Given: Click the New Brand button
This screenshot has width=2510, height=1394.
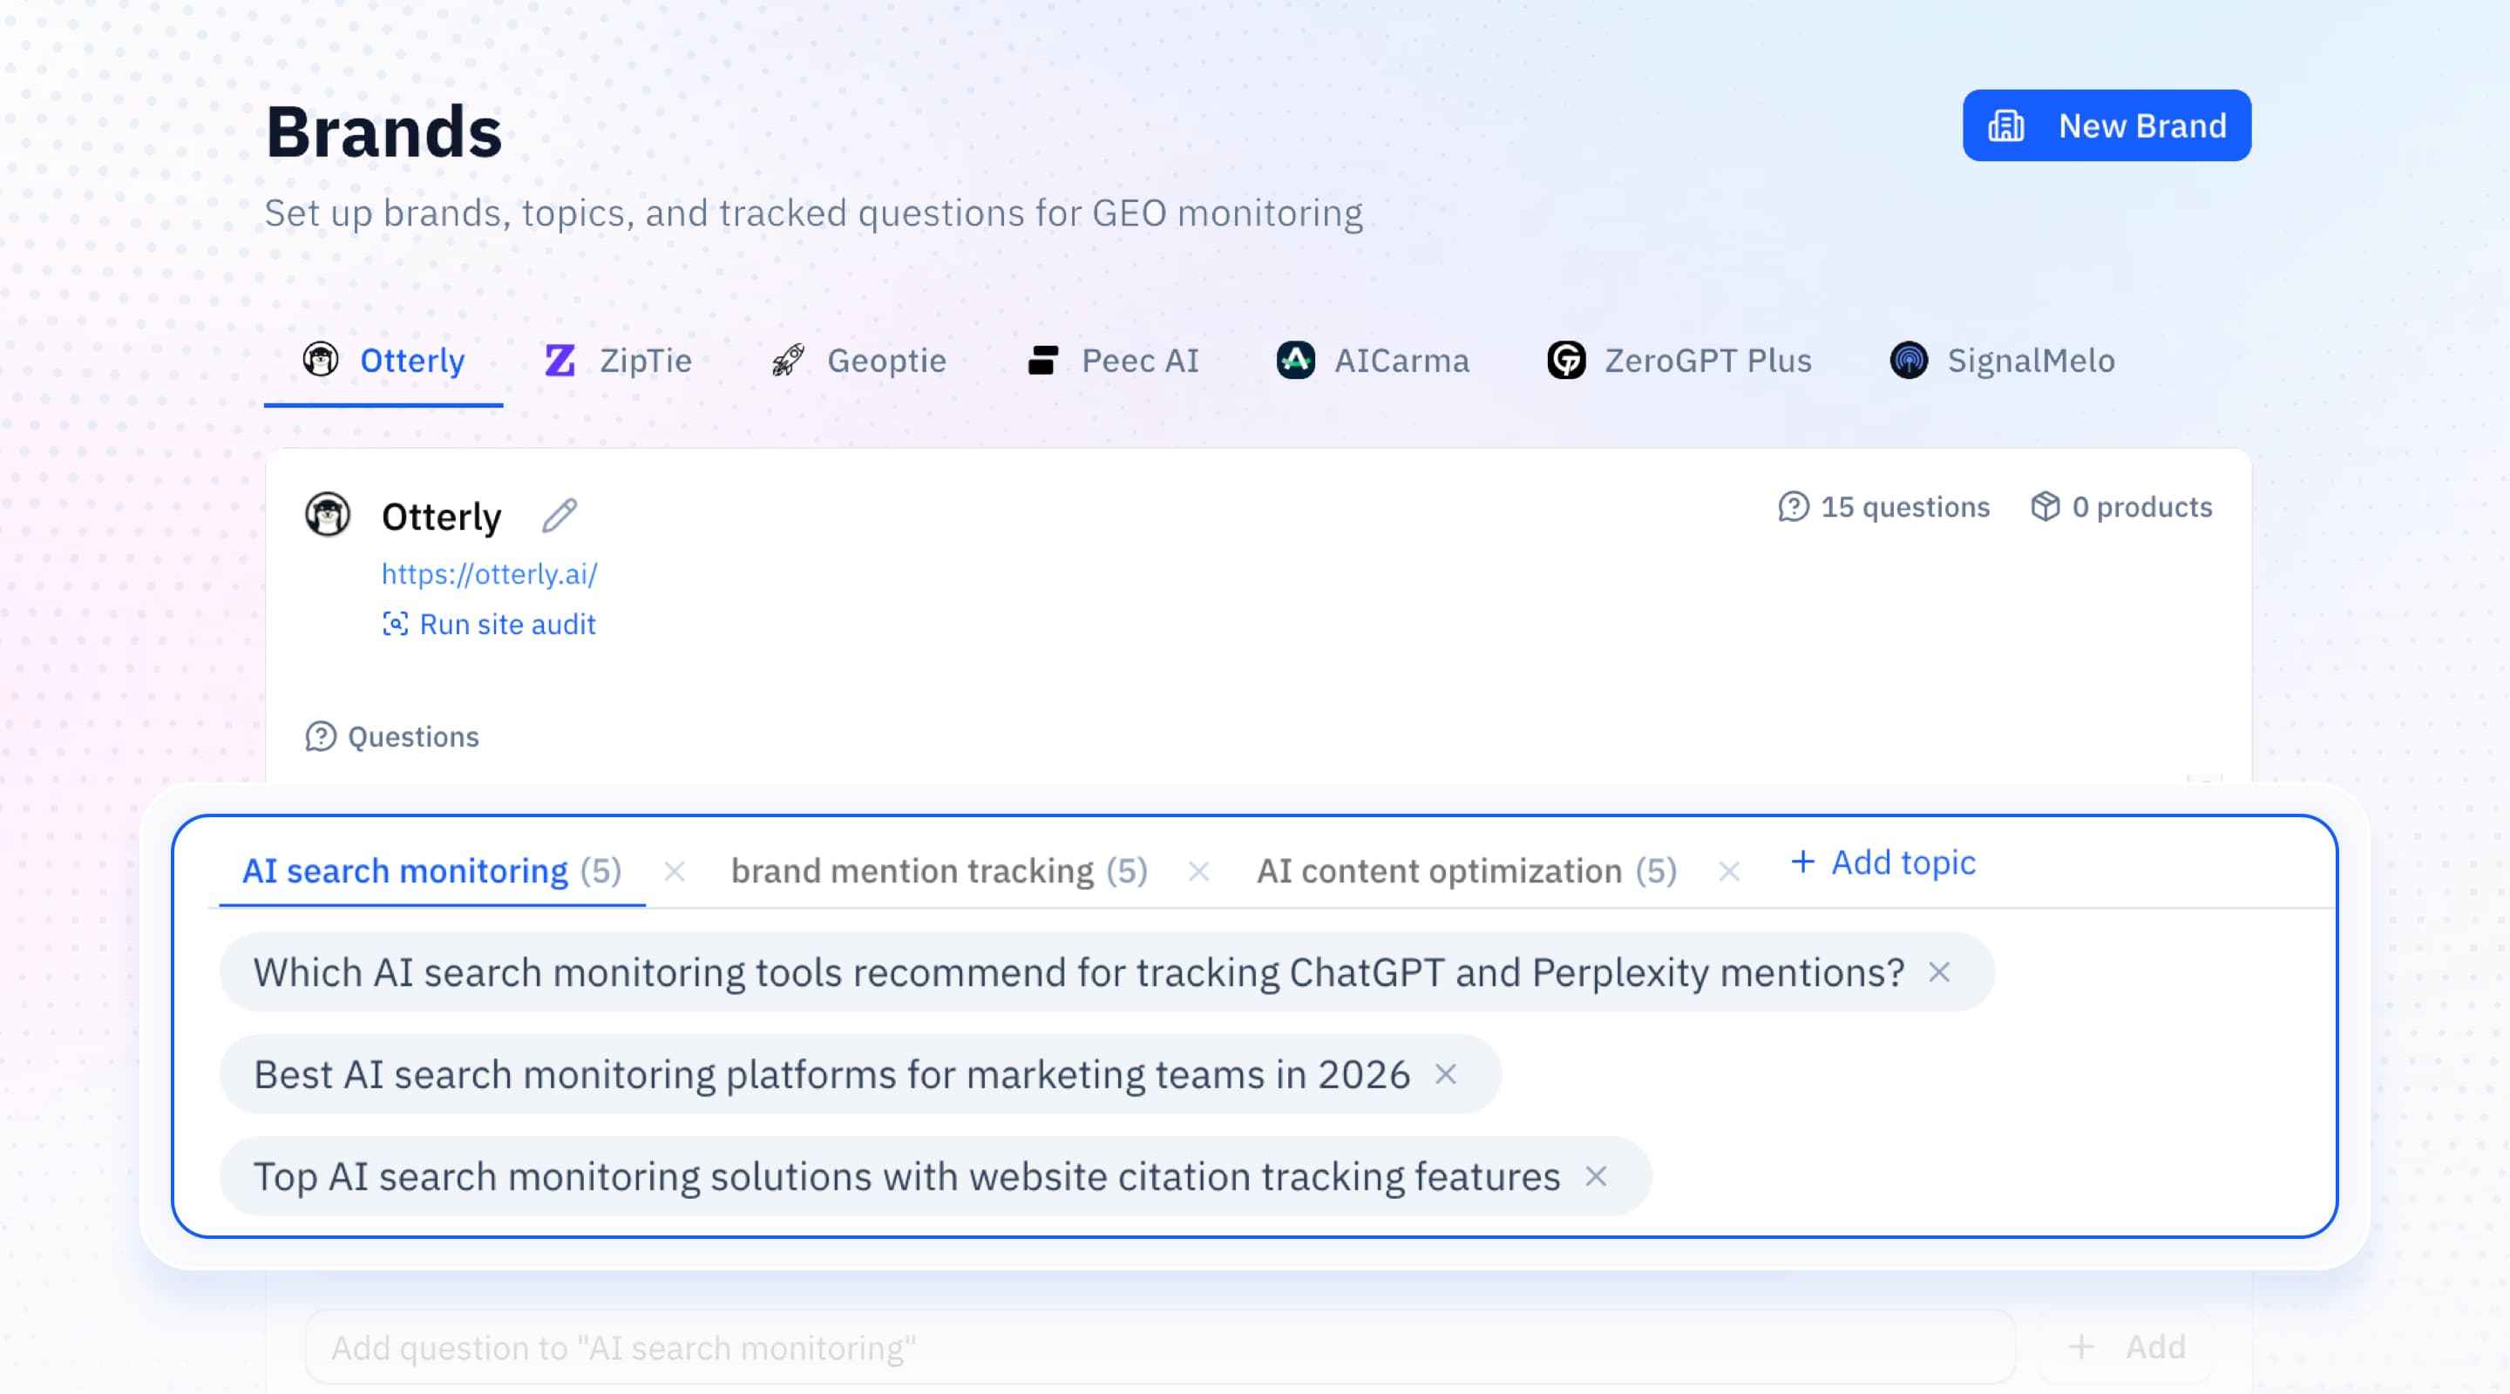Looking at the screenshot, I should (2106, 125).
